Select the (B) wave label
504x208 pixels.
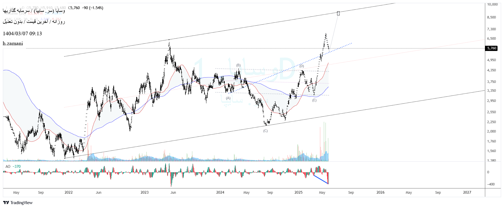pos(238,65)
